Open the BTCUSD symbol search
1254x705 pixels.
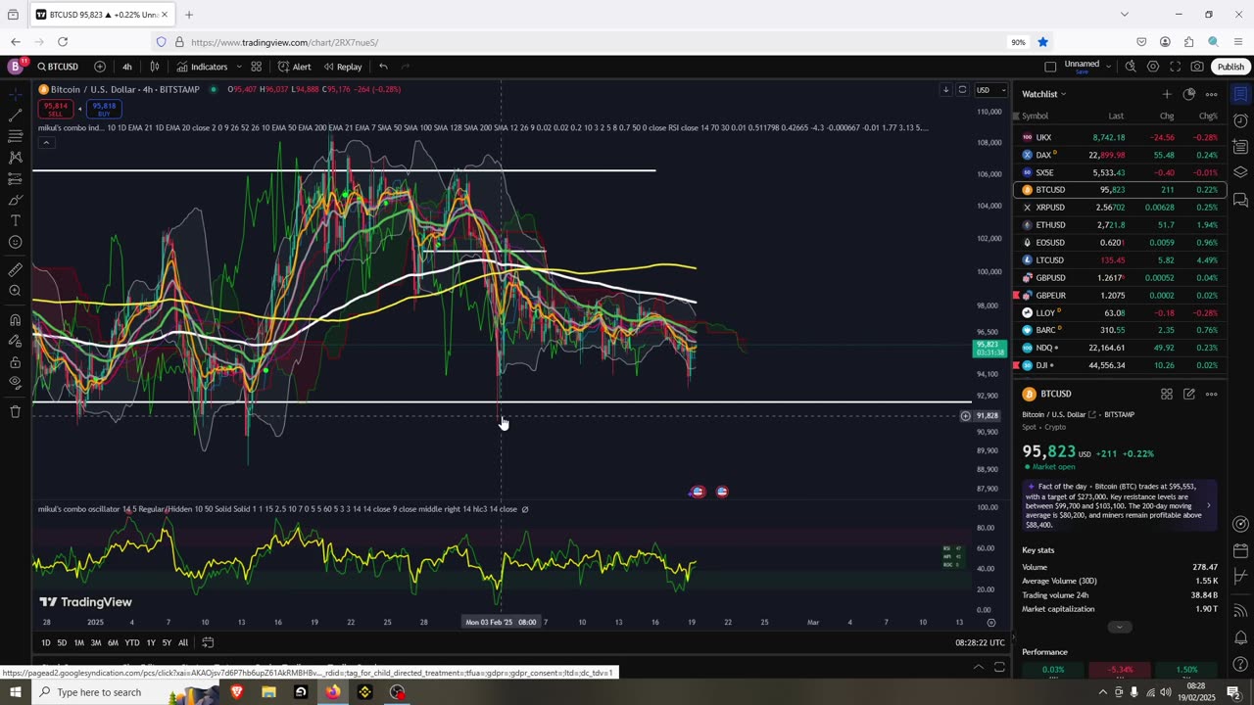(x=58, y=67)
